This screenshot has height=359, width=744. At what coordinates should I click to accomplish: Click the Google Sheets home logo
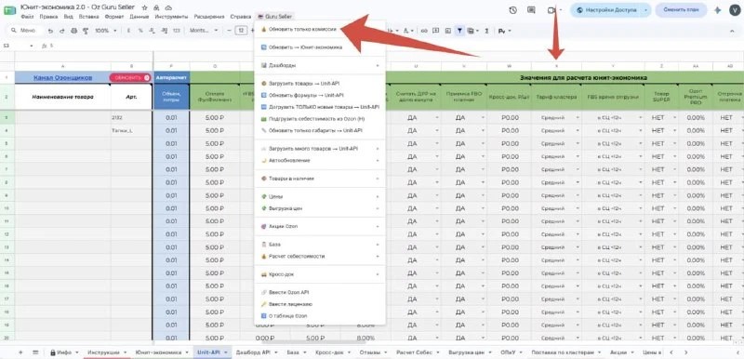tap(9, 11)
